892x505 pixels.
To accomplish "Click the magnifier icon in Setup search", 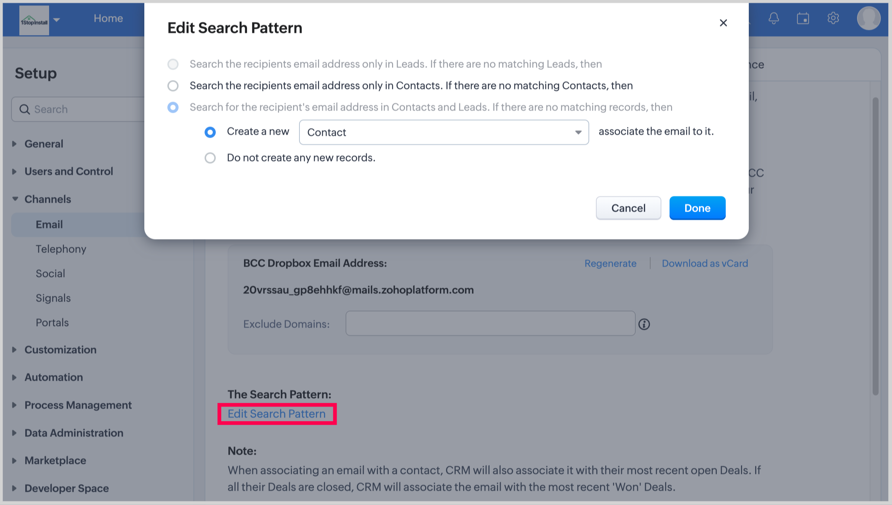I will [25, 109].
